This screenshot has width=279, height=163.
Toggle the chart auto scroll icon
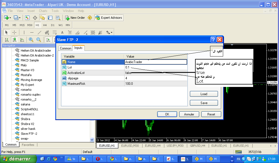(48, 40)
